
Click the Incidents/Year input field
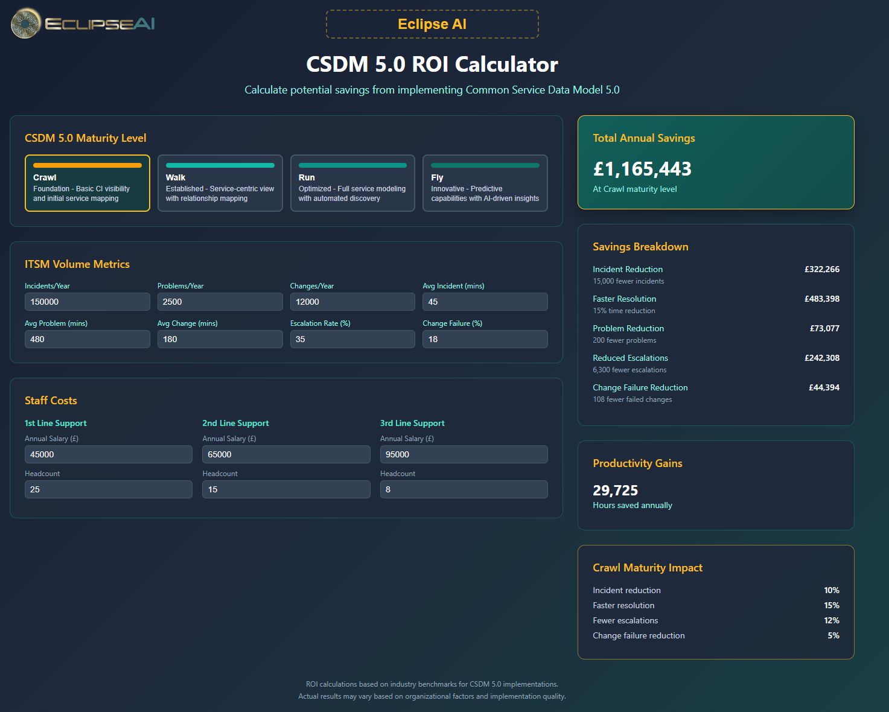coord(87,301)
